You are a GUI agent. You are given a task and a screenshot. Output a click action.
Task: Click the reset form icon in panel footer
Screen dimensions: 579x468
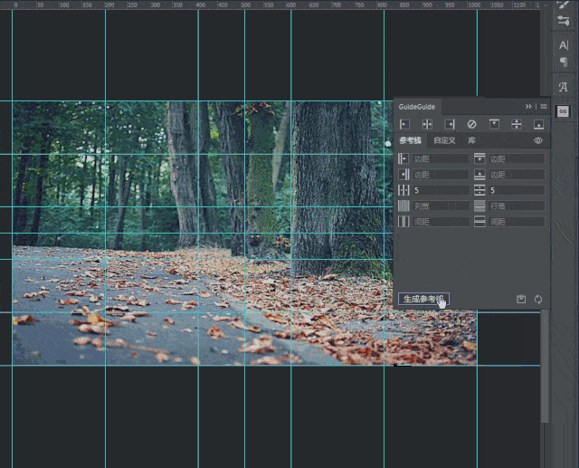tap(538, 299)
